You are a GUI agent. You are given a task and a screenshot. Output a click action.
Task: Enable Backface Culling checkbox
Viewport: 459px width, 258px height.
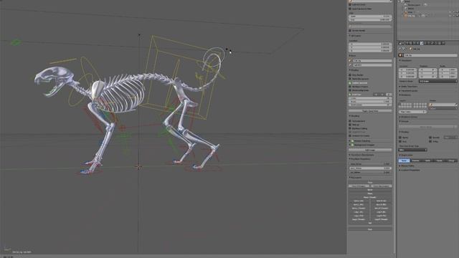click(350, 128)
